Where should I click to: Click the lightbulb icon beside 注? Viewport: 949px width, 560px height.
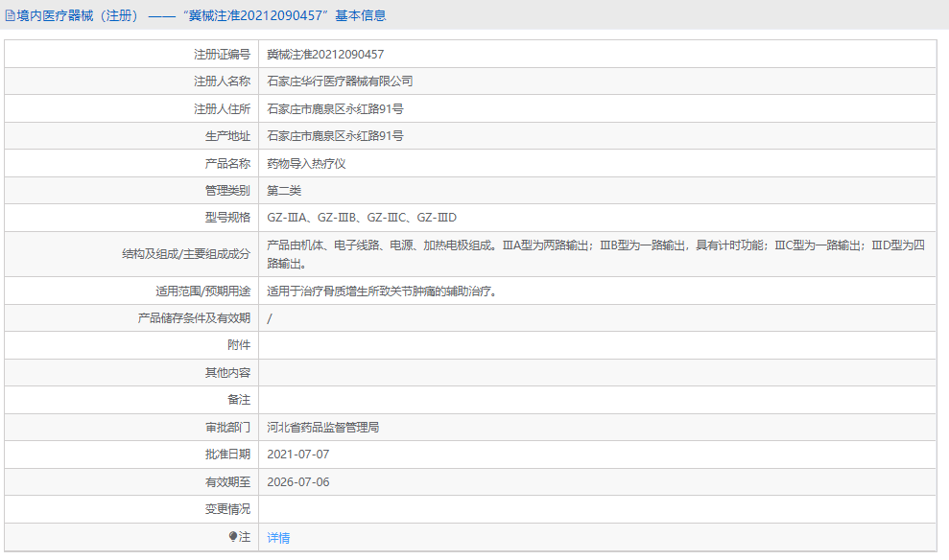[233, 536]
